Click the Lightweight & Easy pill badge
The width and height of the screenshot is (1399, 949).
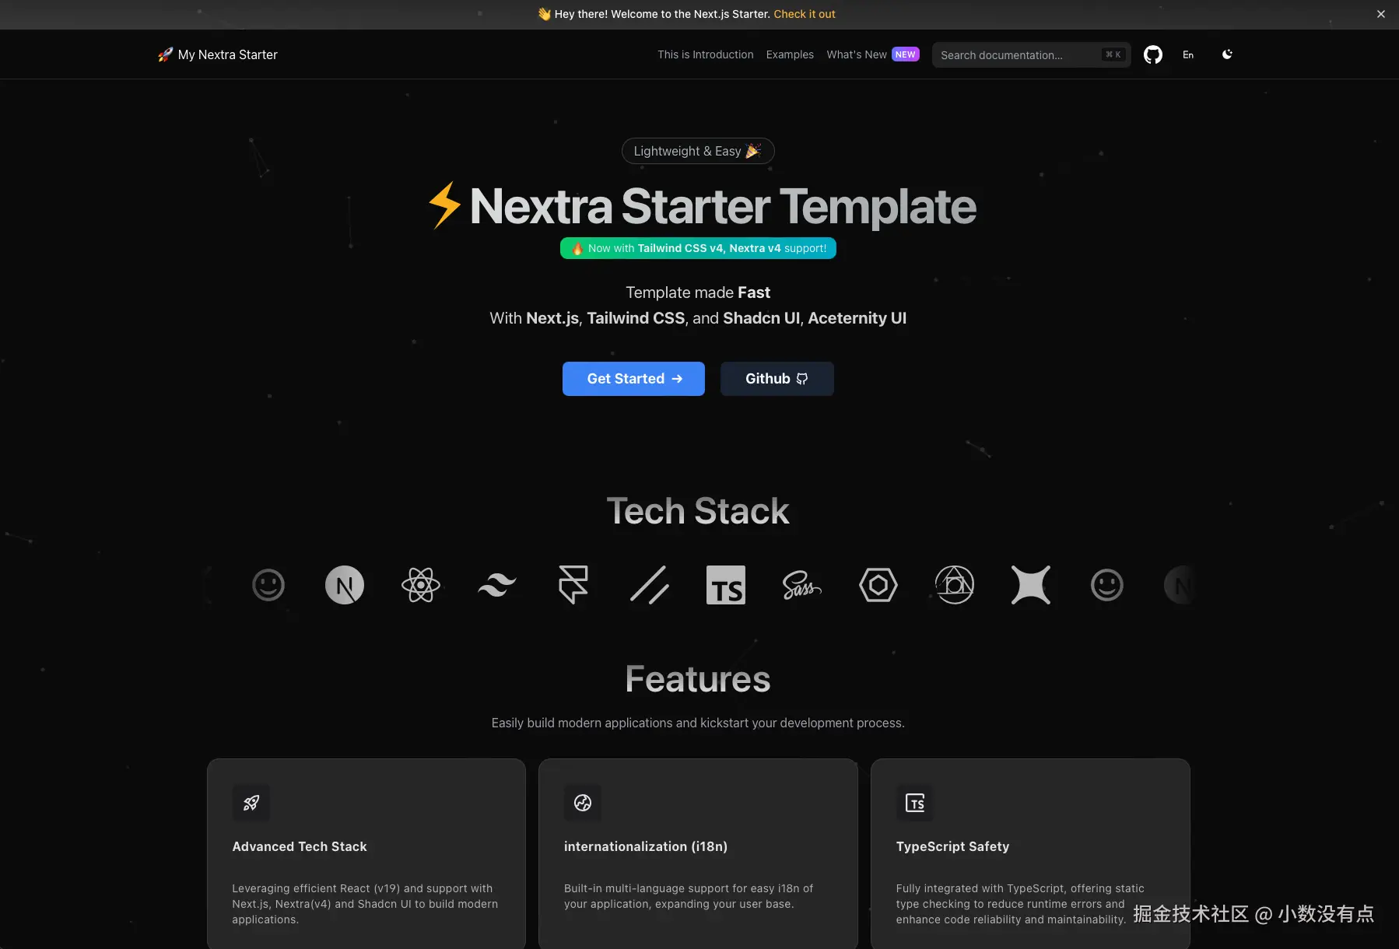pos(698,151)
